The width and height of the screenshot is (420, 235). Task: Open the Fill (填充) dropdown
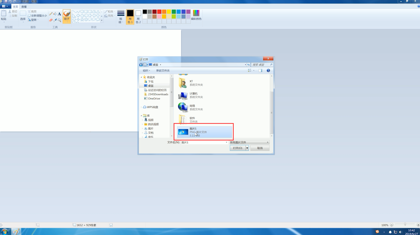[x=109, y=16]
